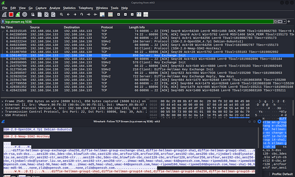This screenshot has width=295, height=177.
Task: Expand the Ethernet II details row
Action: 3,105
